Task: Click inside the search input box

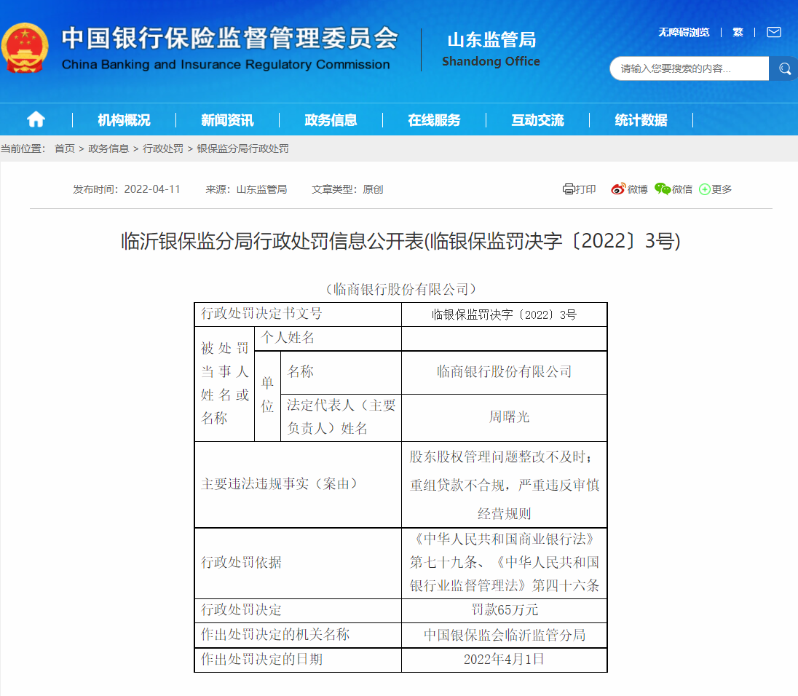Action: click(688, 68)
